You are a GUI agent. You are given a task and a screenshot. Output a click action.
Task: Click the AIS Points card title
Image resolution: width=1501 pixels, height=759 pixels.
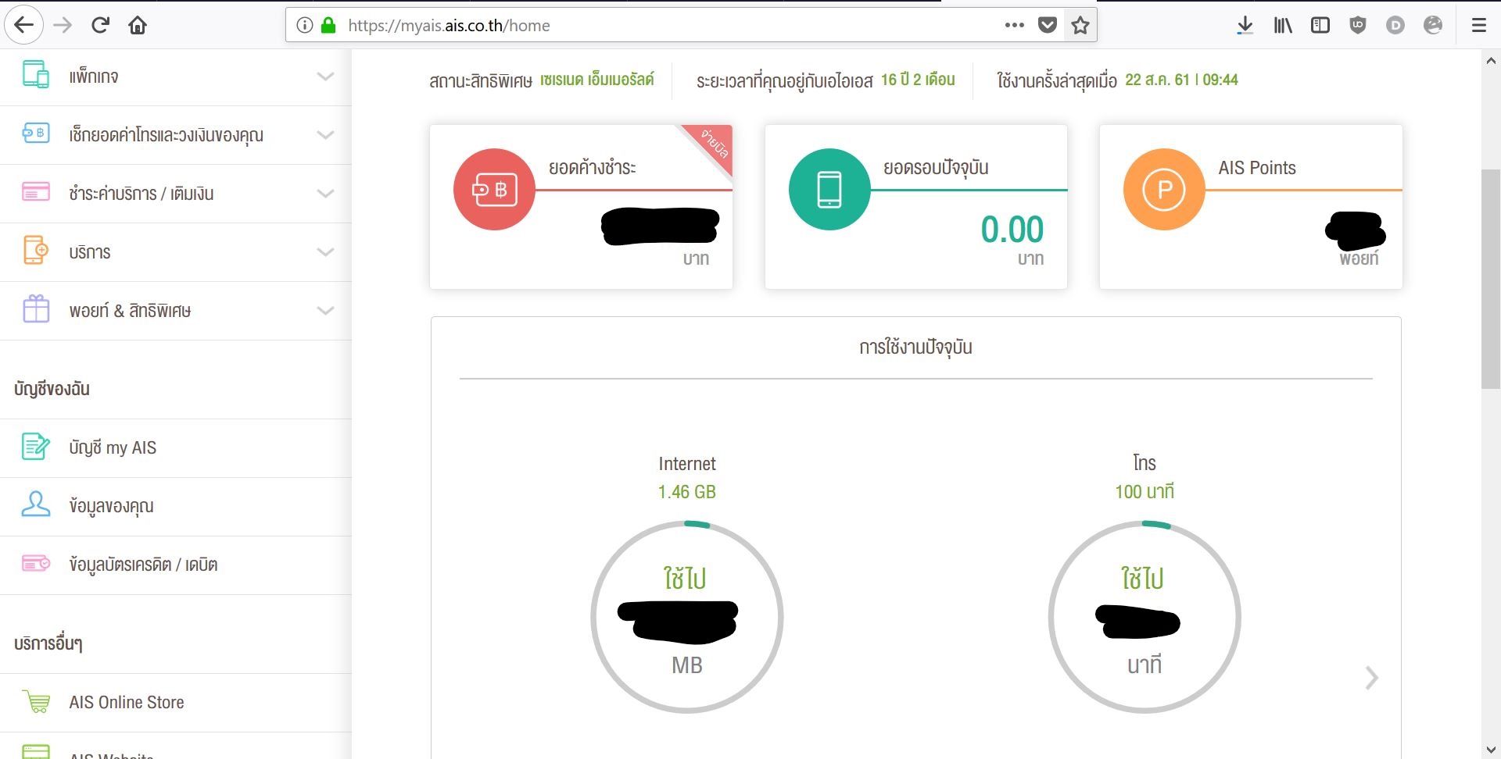pos(1257,168)
